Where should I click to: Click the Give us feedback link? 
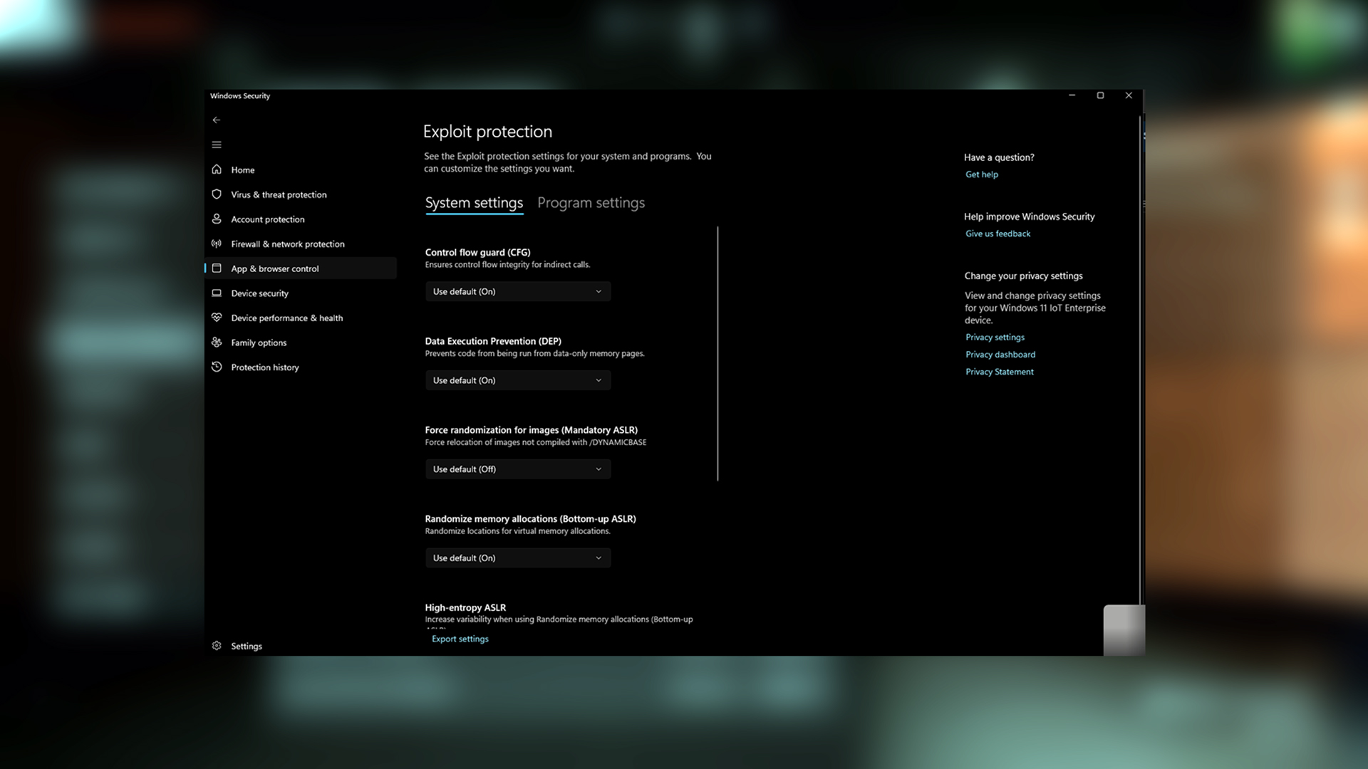(x=997, y=234)
